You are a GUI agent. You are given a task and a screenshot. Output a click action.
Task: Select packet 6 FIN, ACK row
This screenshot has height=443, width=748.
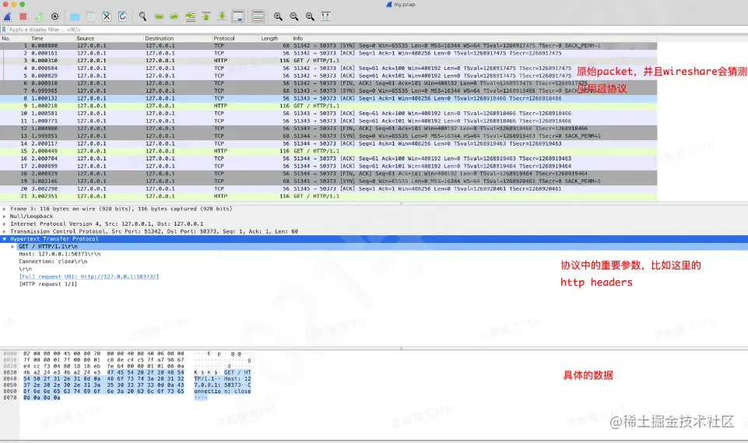[328, 83]
